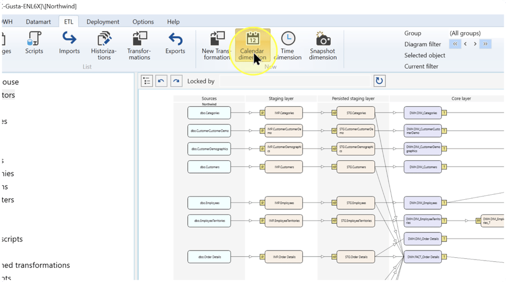Select the IMP.EmployeeTerritories staging node
Viewport: 506px width, 282px height.
point(284,221)
